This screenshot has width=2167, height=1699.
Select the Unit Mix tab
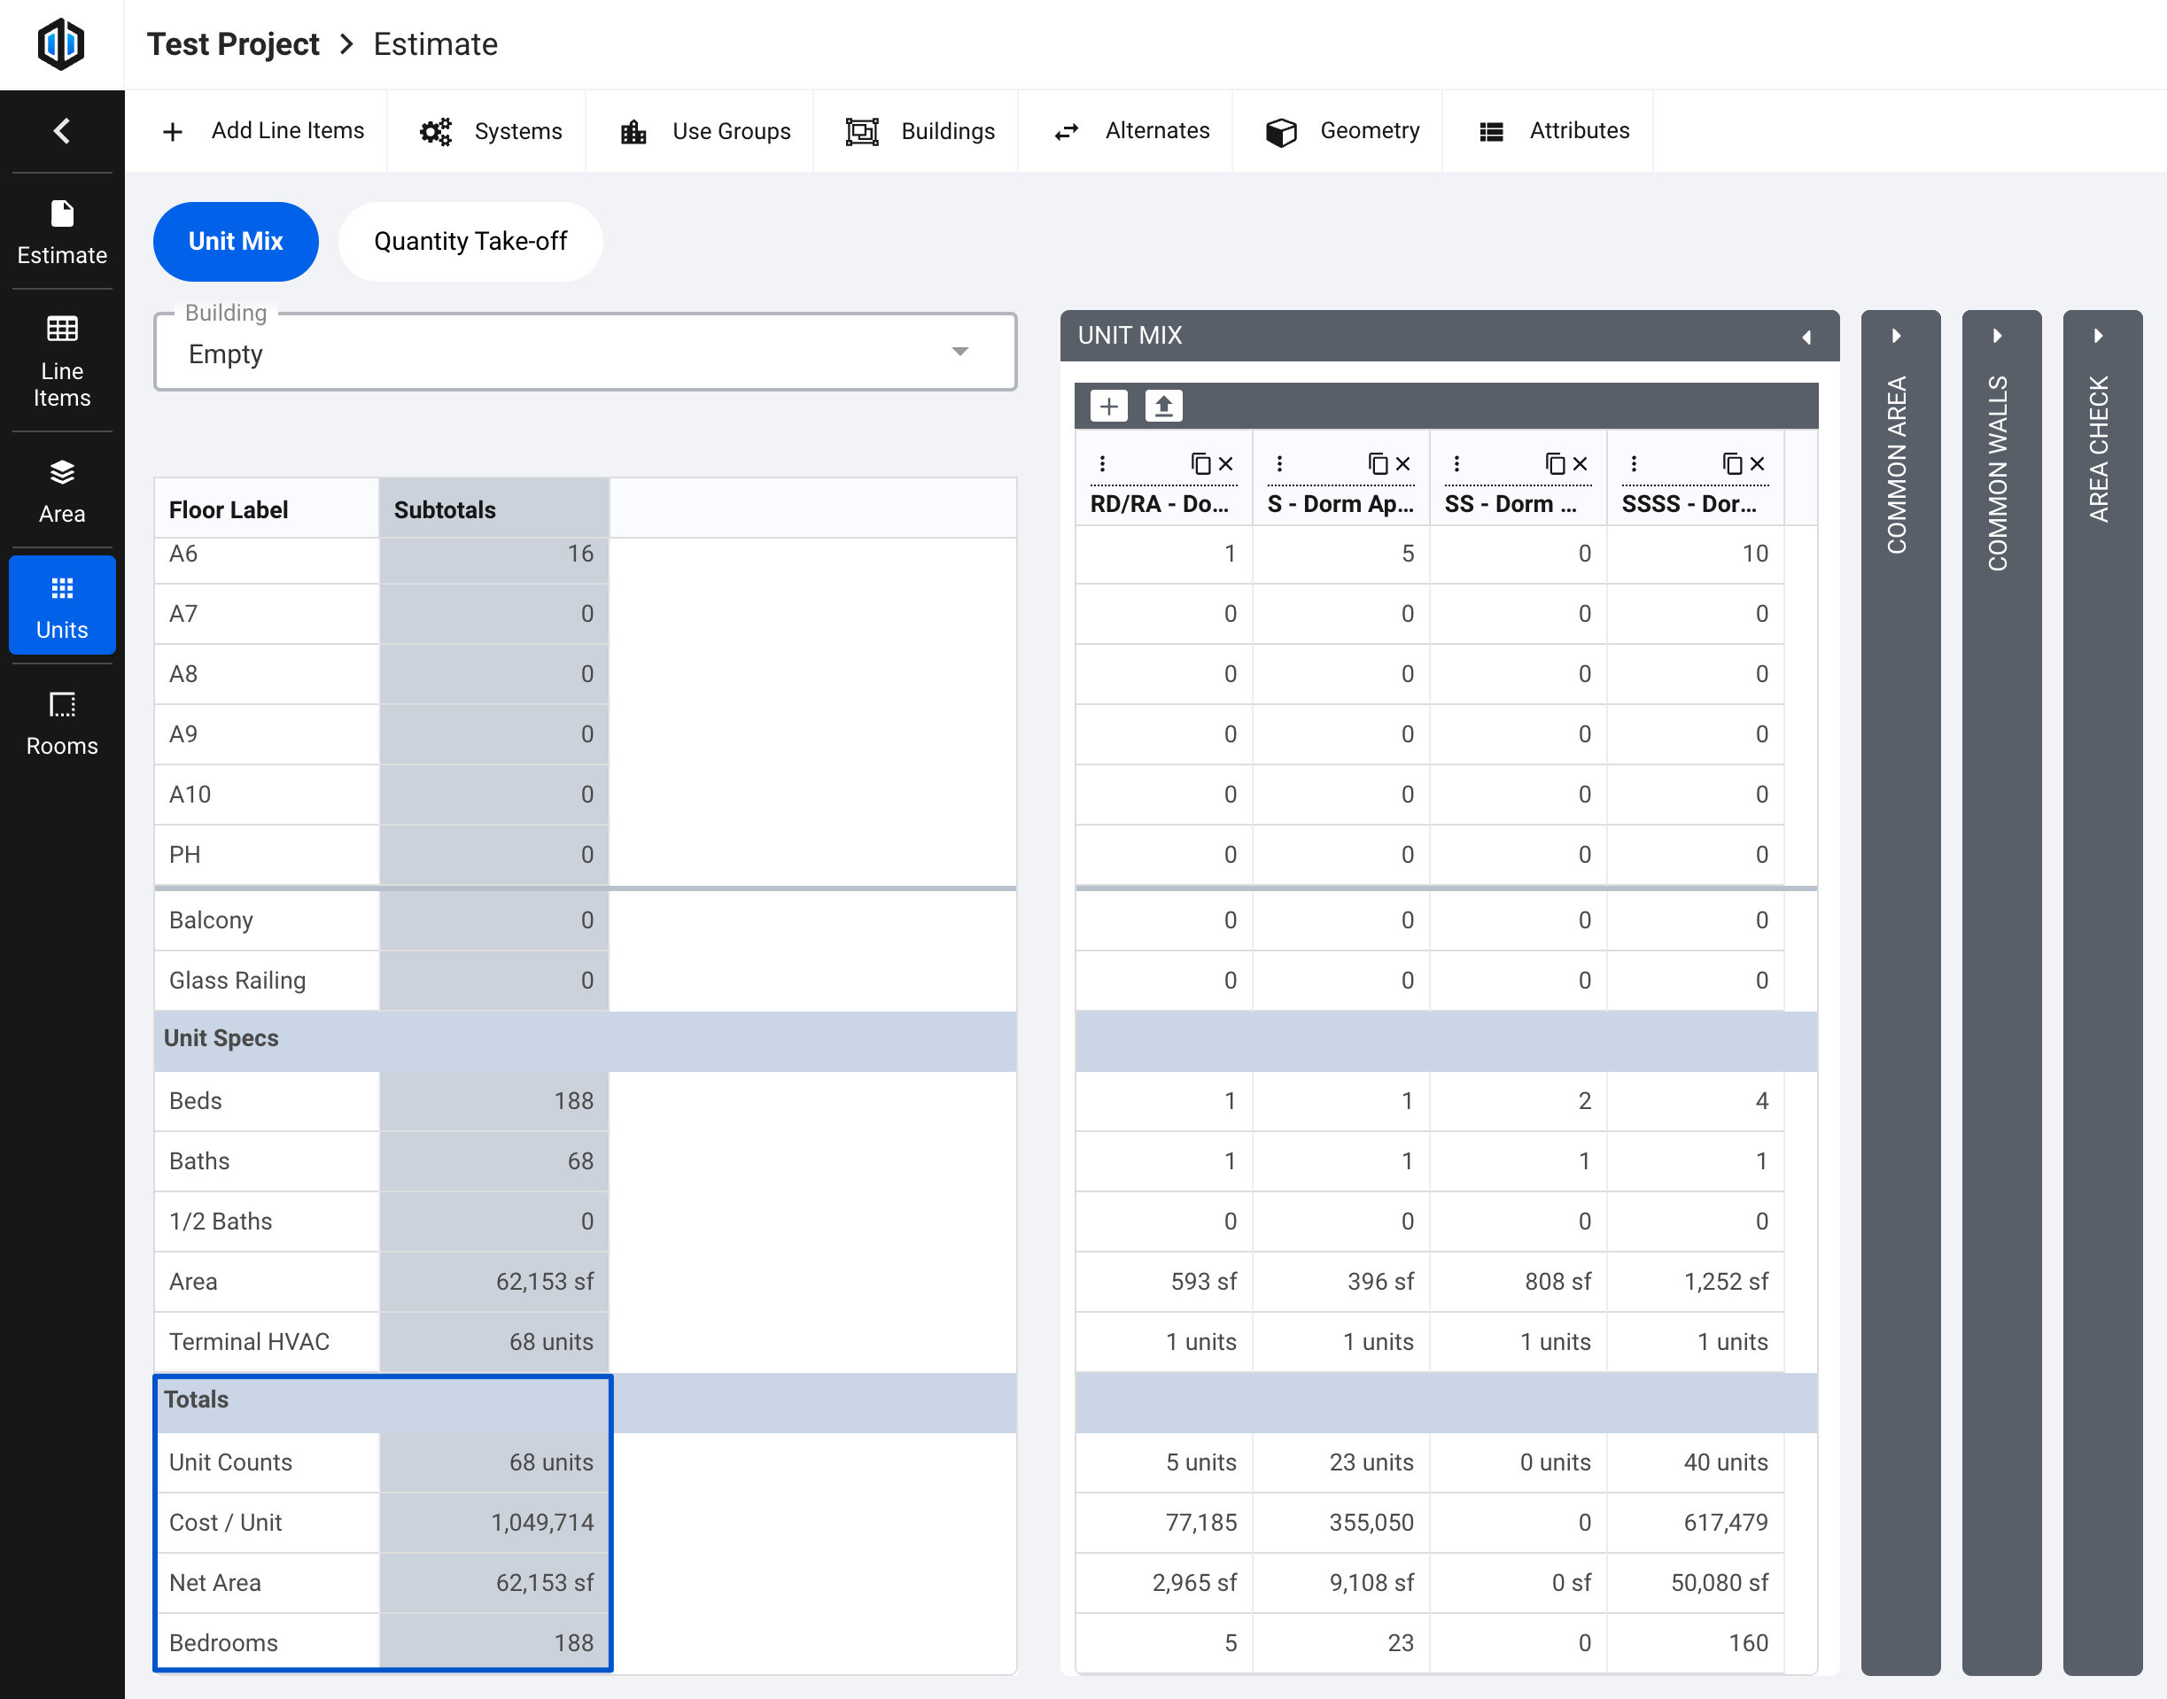coord(235,241)
